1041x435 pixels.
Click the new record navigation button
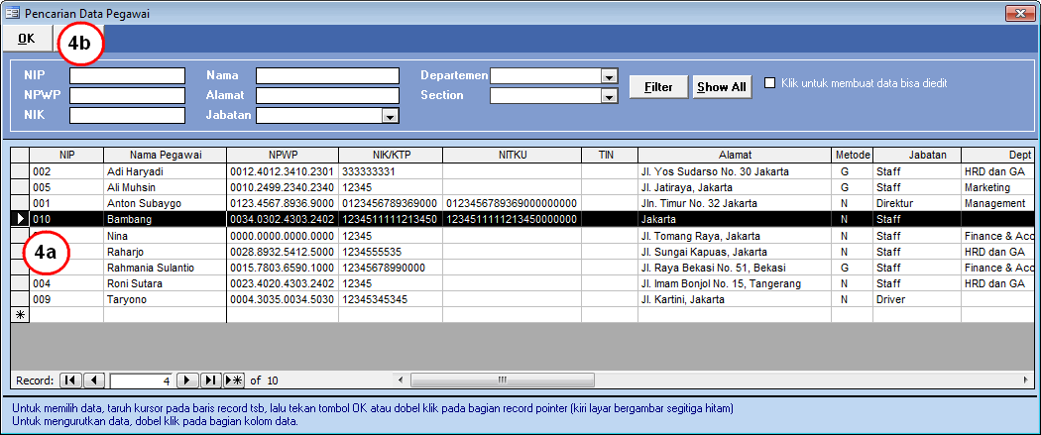pyautogui.click(x=234, y=380)
